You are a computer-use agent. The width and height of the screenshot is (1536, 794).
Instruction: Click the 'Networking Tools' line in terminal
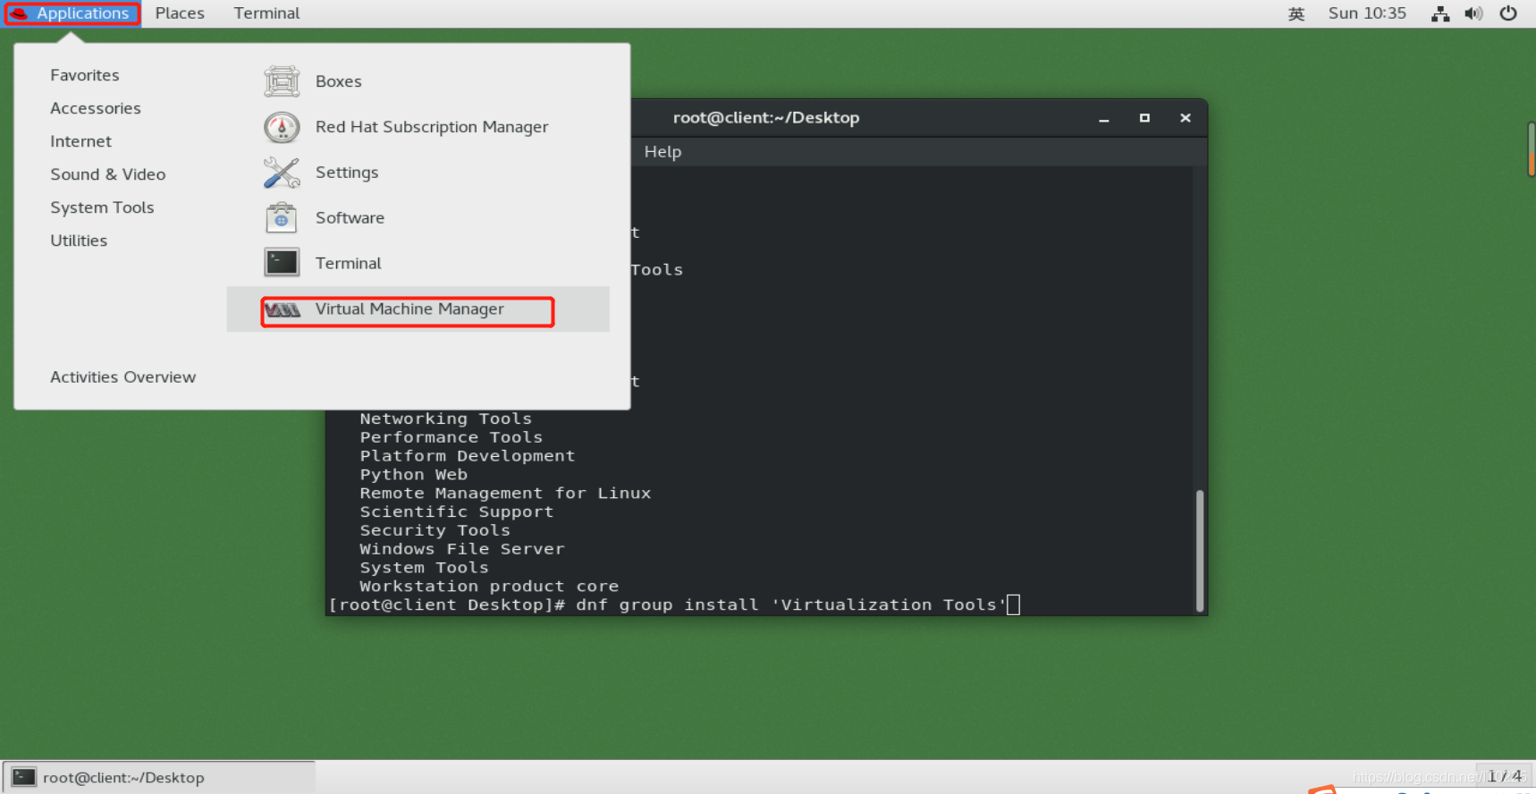coord(445,418)
